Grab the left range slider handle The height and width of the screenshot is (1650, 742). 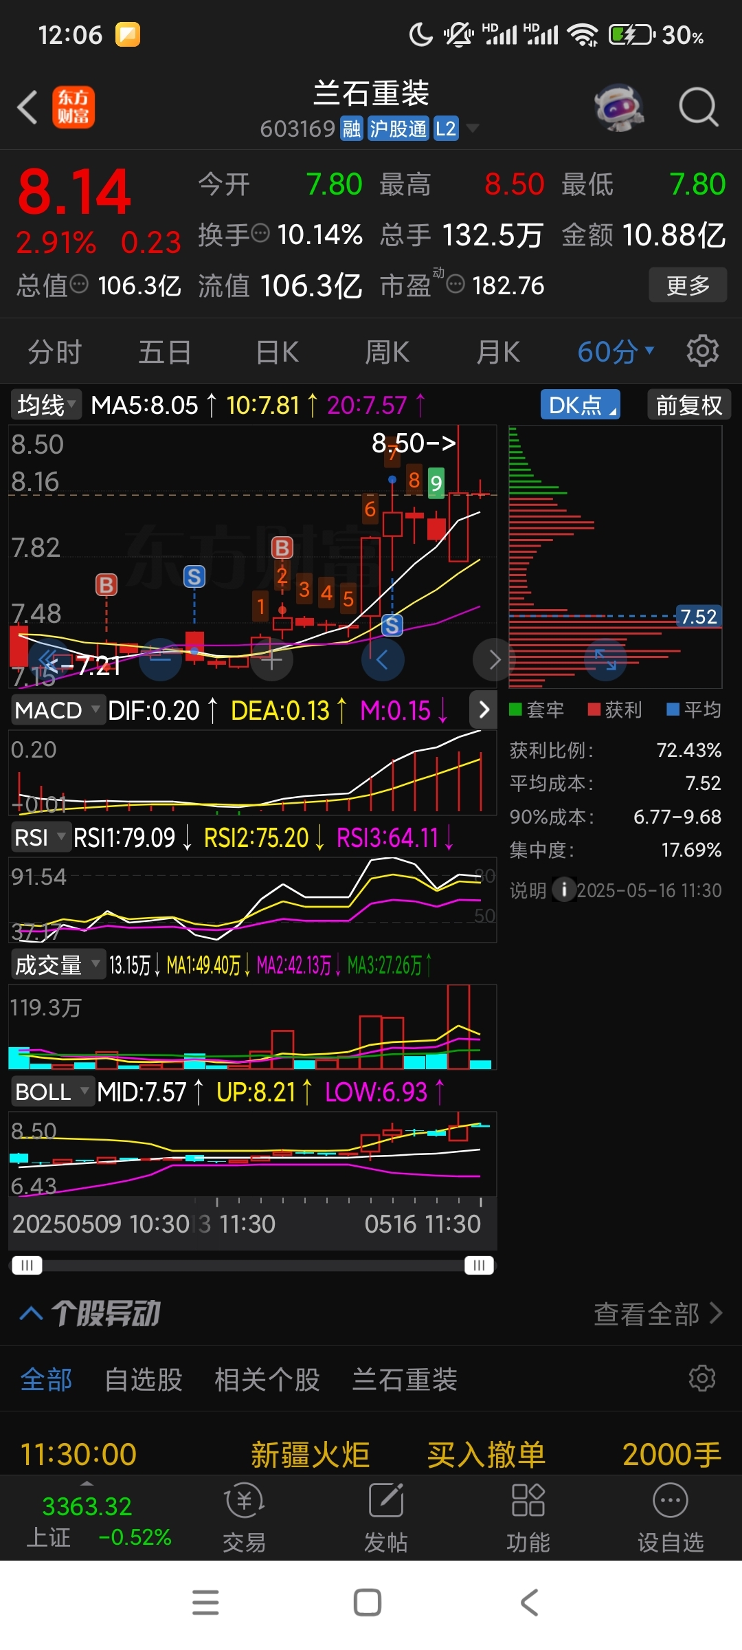pos(27,1265)
